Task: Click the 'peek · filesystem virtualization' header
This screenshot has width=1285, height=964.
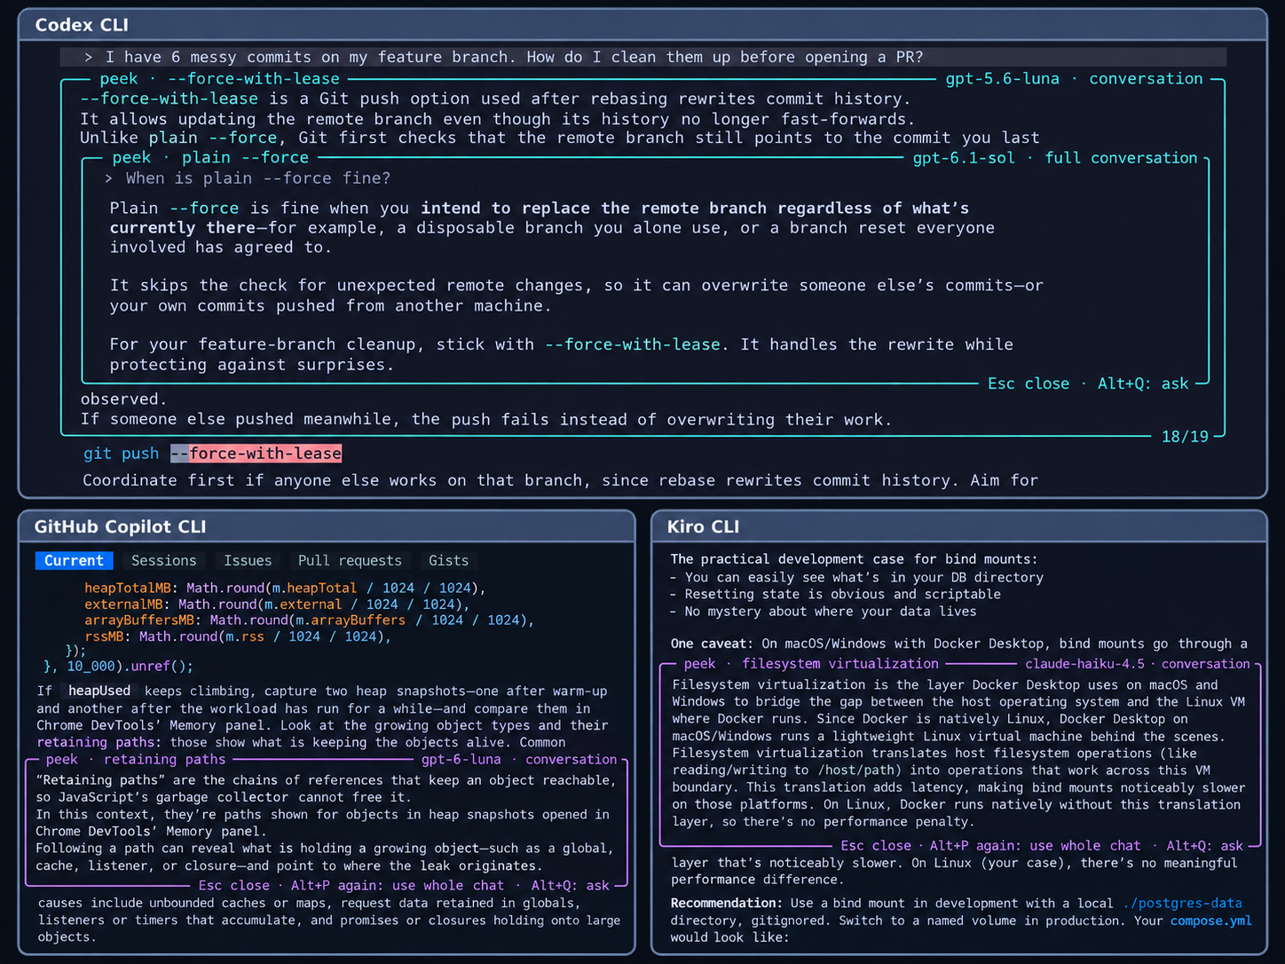Action: pos(811,664)
